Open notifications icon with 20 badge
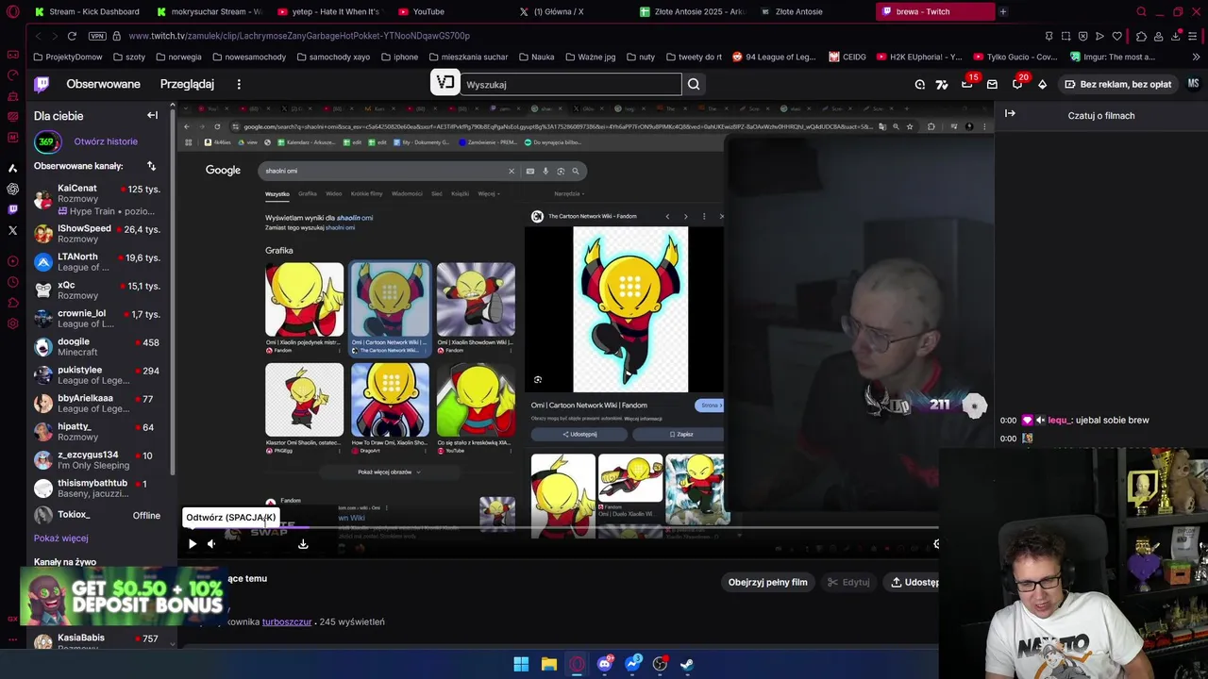Screen dimensions: 1208x679 point(1017,84)
